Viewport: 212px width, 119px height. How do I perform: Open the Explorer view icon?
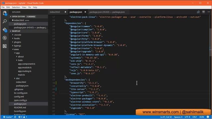5,13
